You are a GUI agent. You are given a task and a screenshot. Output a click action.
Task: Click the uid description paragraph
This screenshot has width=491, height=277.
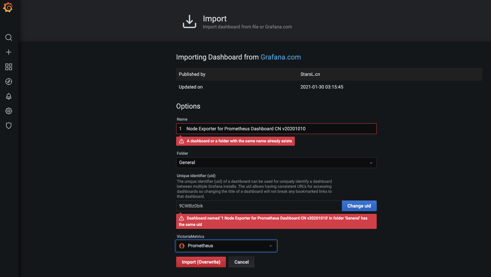coord(254,189)
